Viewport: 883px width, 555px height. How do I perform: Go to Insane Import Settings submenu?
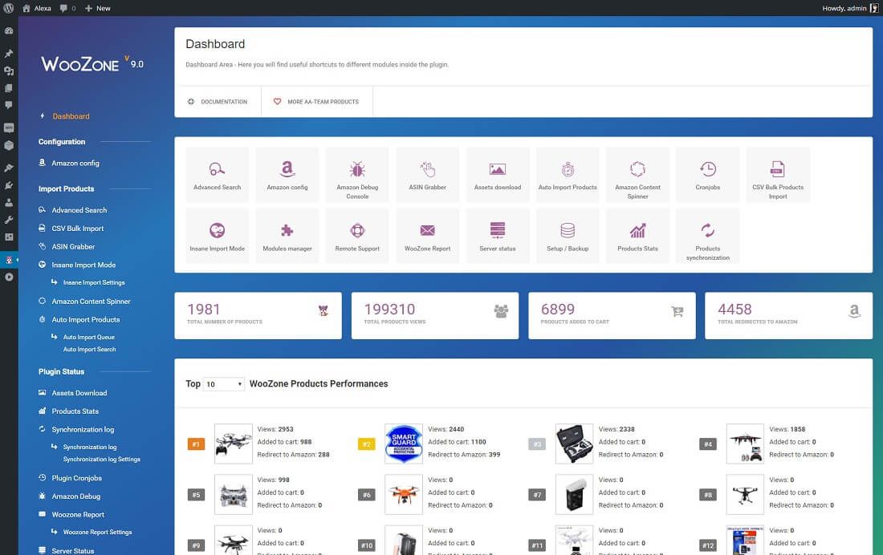pyautogui.click(x=94, y=282)
